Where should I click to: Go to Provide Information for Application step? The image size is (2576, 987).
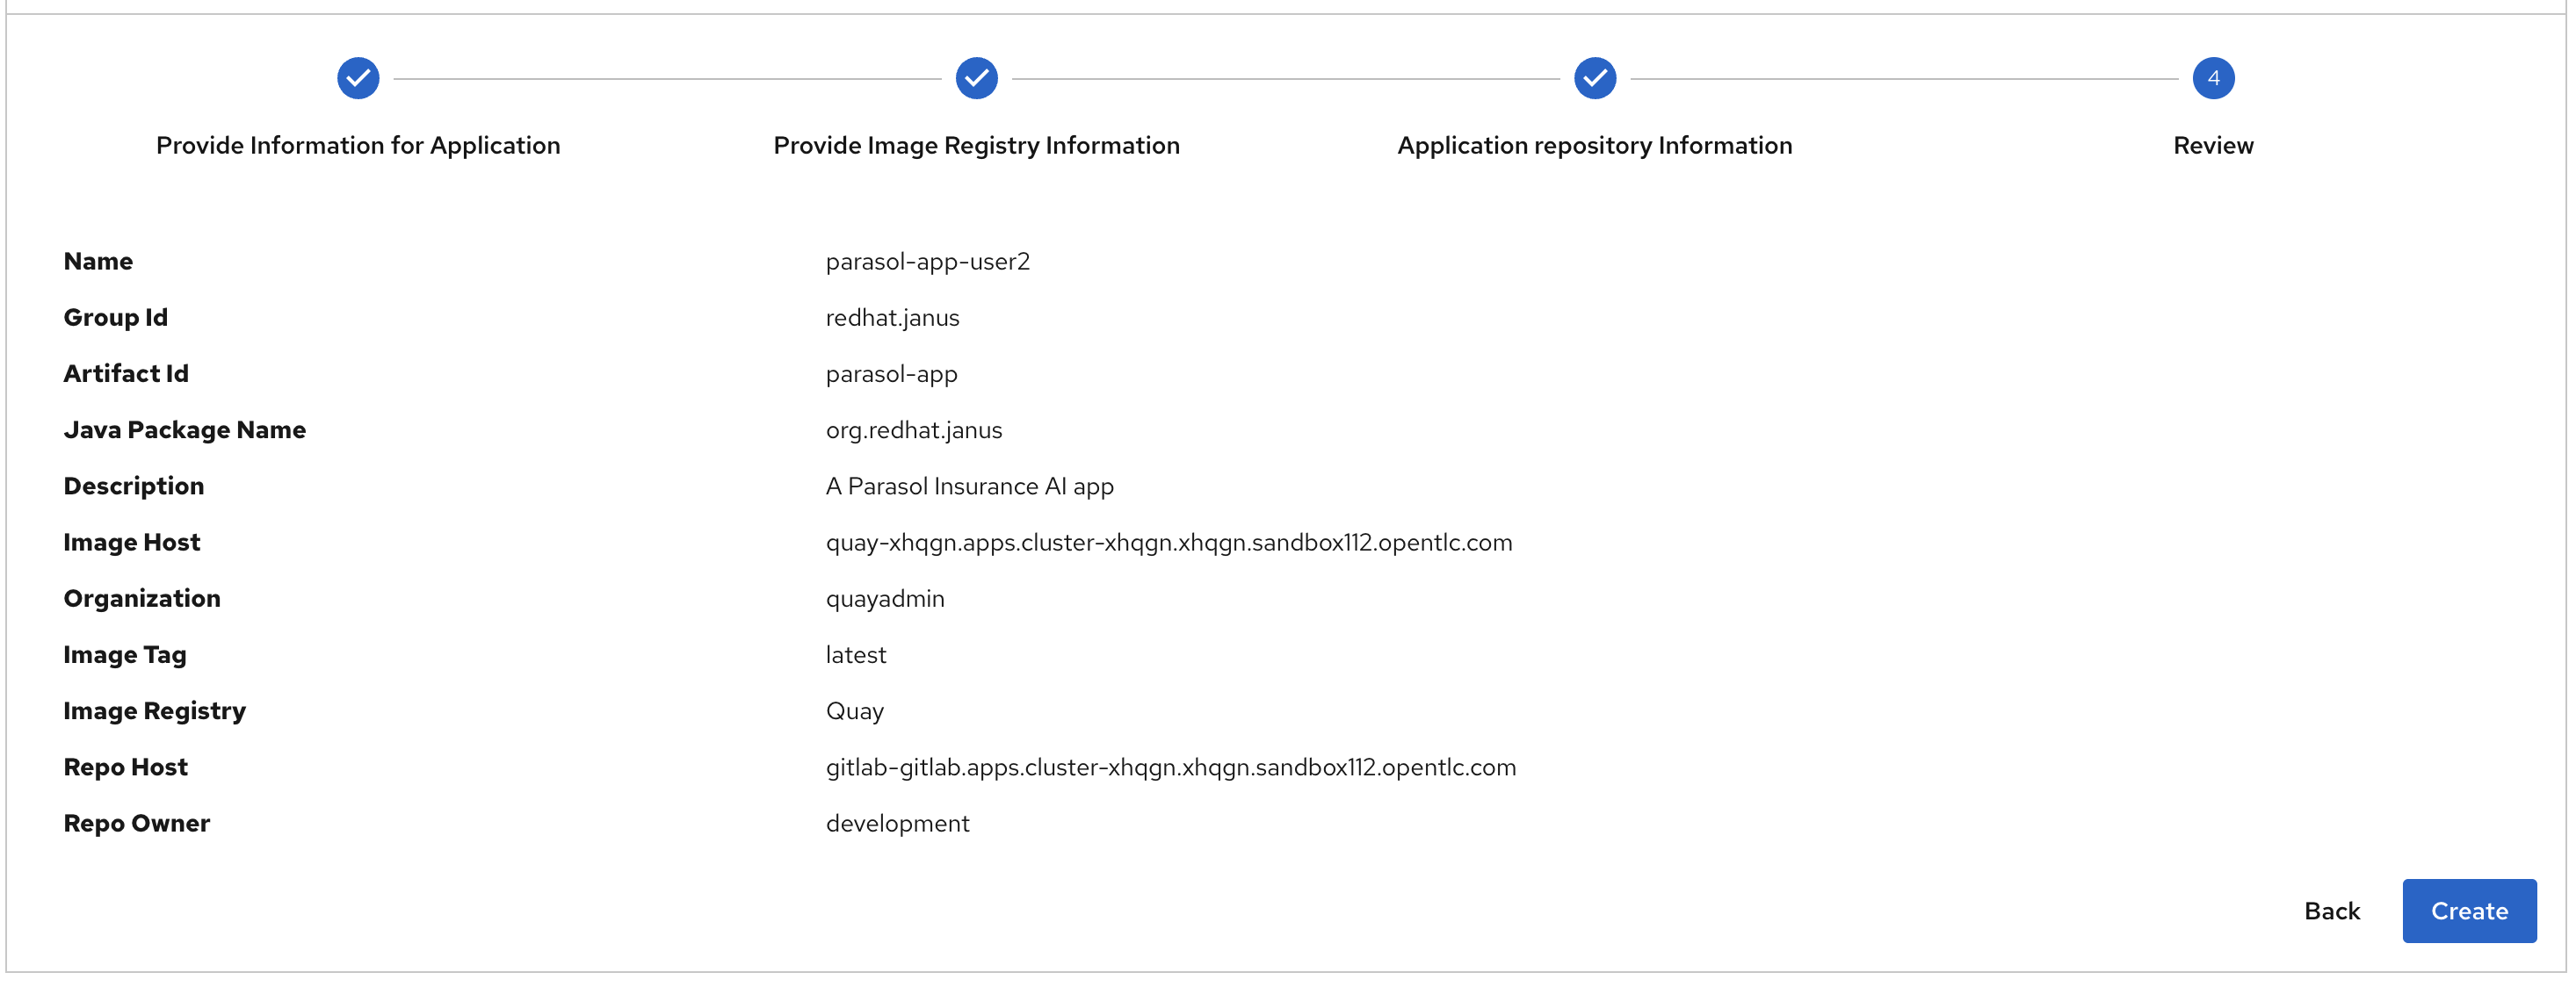click(358, 146)
